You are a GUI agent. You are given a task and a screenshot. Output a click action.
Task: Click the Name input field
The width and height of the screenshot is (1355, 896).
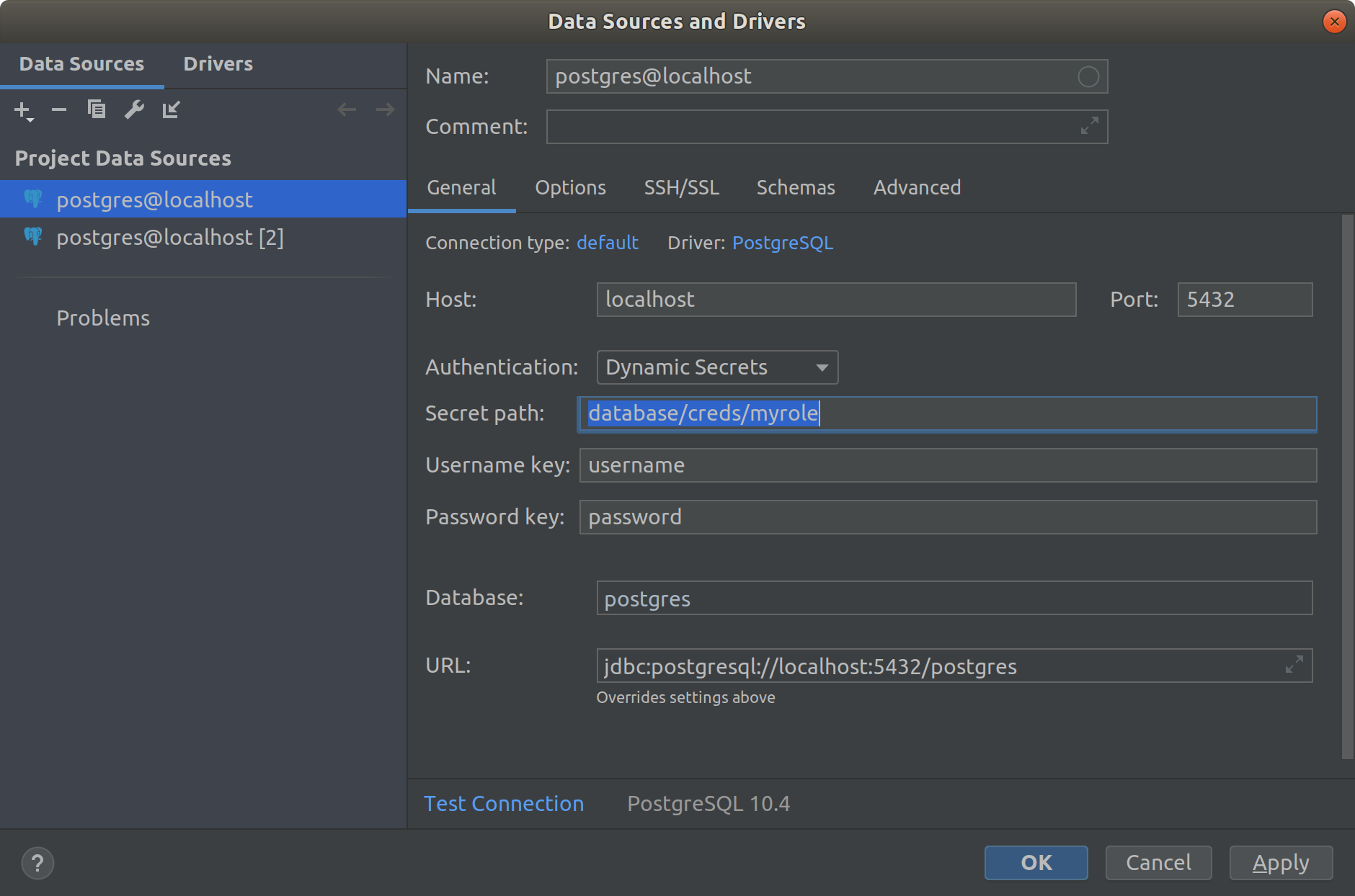coord(827,76)
